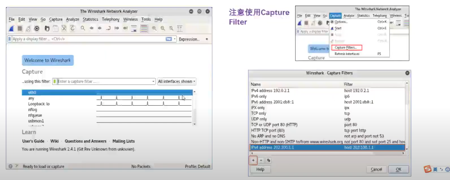Open Statistics menu in main window
Viewport: 450px width, 180px height.
(x=90, y=19)
